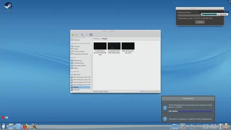Select Корзина in places sidebar
The height and width of the screenshot is (130, 231).
click(80, 40)
